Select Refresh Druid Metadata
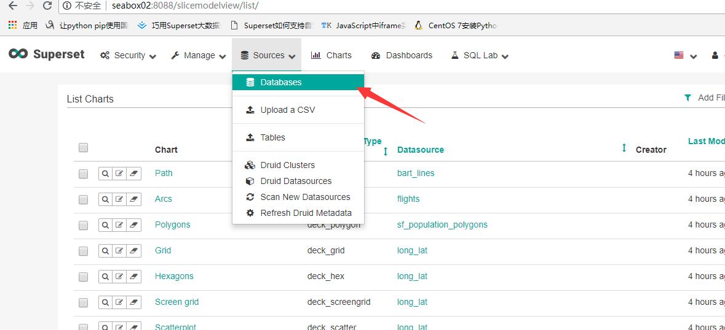The height and width of the screenshot is (330, 725). tap(298, 213)
